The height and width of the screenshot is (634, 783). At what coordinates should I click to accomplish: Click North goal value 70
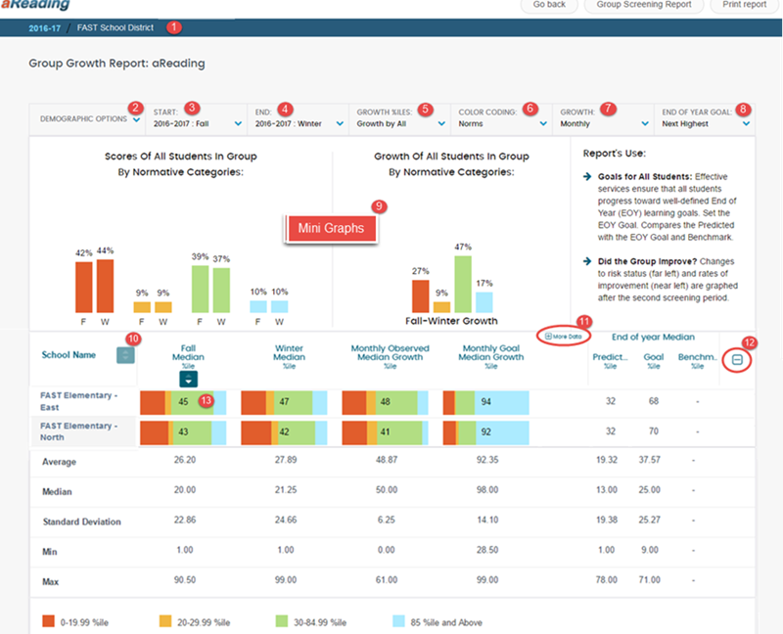click(653, 430)
